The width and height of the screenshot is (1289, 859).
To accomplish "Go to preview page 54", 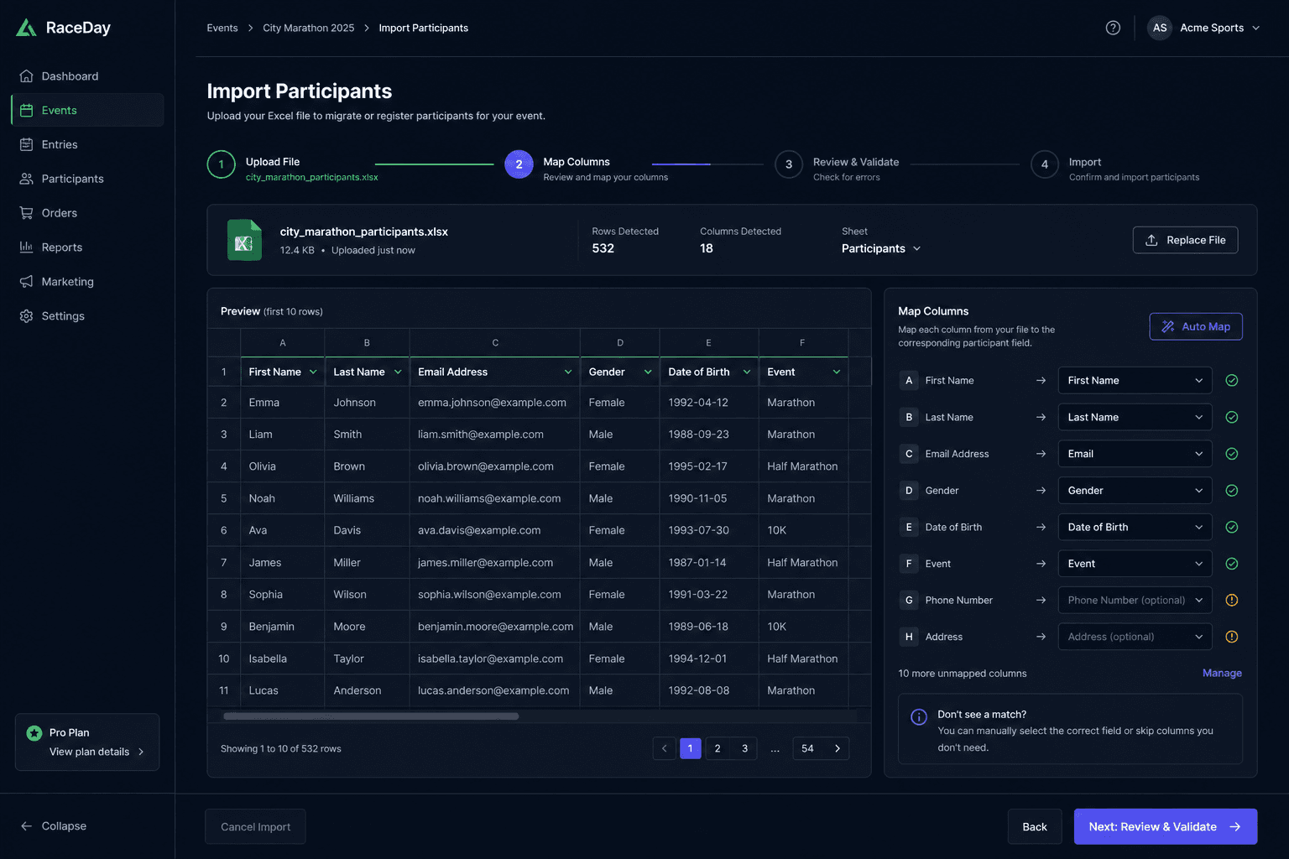I will point(807,748).
